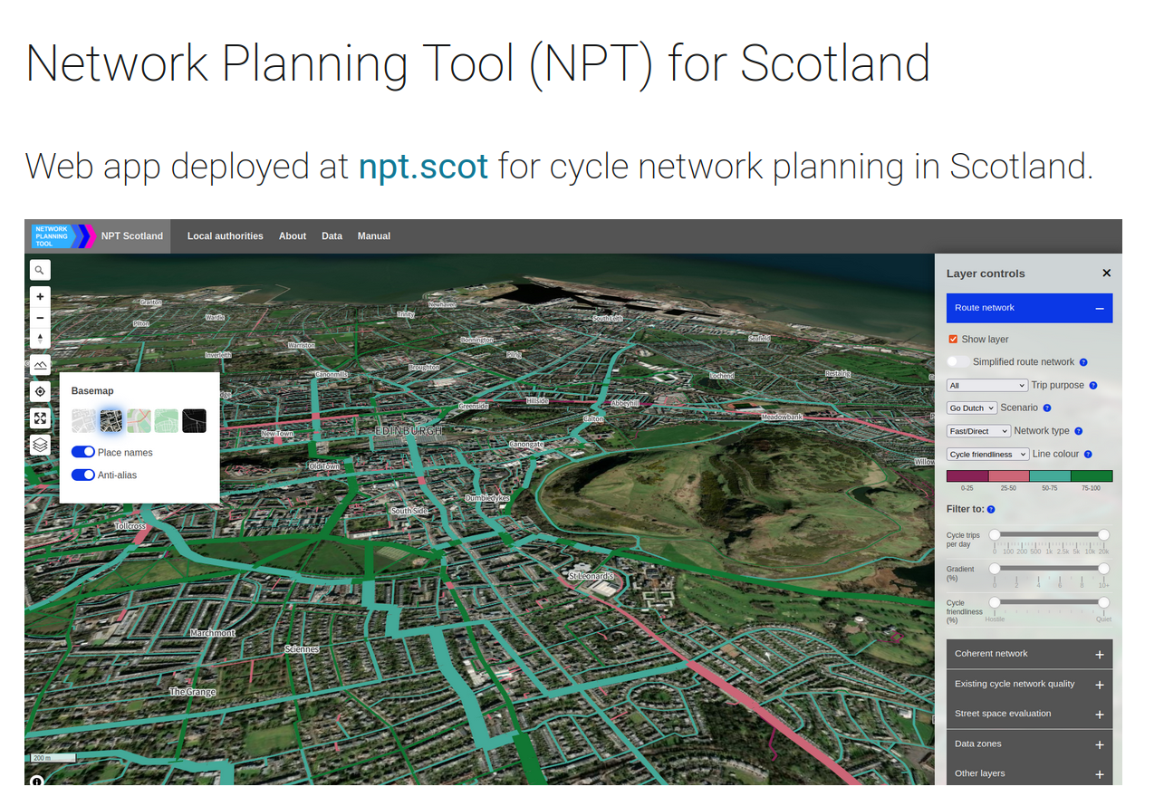Viewport: 1164px width, 806px height.
Task: Open the Cycle friendliness line colour dropdown
Action: pyautogui.click(x=988, y=454)
